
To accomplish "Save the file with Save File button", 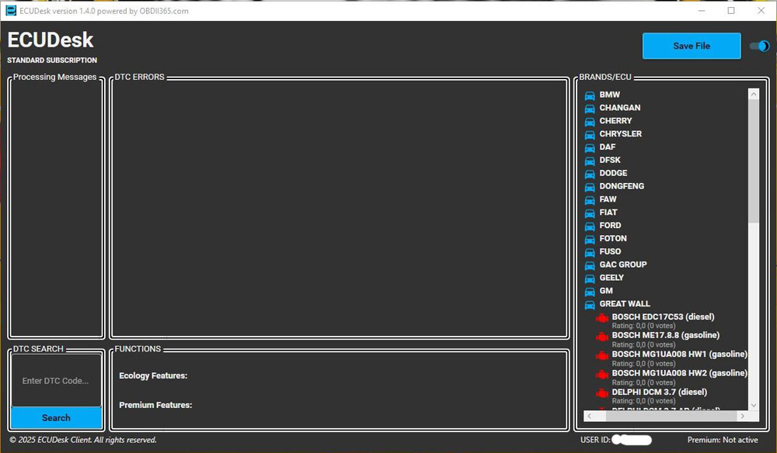I will [692, 46].
